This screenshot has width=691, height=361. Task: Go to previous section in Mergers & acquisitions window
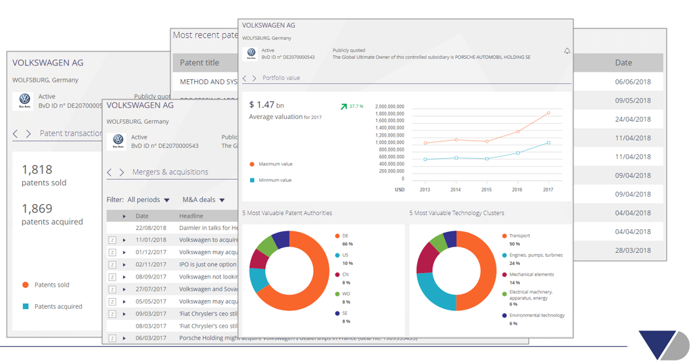tap(110, 172)
